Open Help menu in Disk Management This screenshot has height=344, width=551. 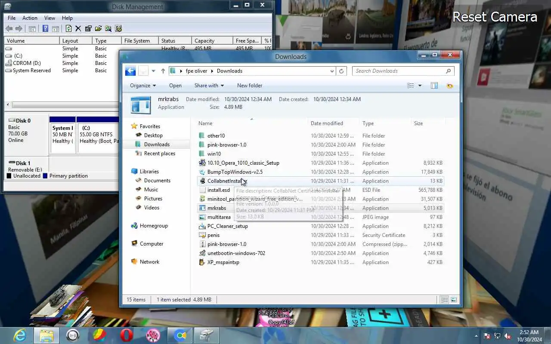[67, 18]
